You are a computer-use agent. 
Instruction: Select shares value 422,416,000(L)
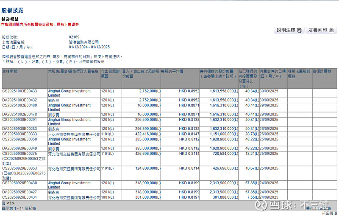point(148,134)
